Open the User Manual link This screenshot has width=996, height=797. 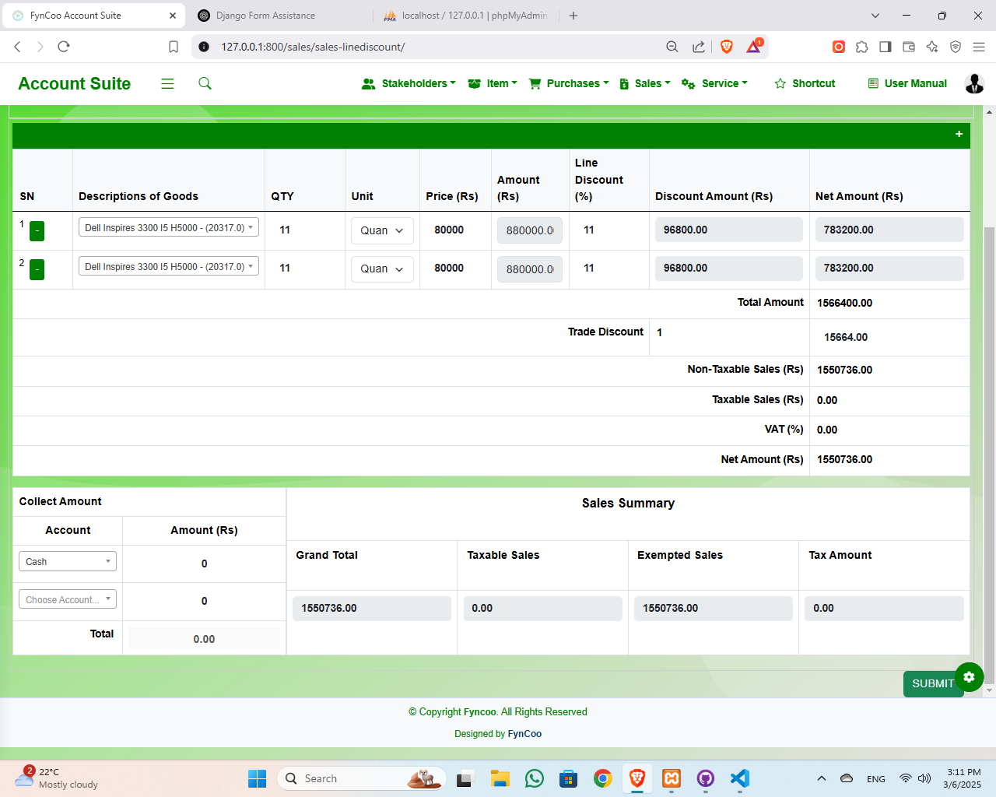tap(907, 83)
